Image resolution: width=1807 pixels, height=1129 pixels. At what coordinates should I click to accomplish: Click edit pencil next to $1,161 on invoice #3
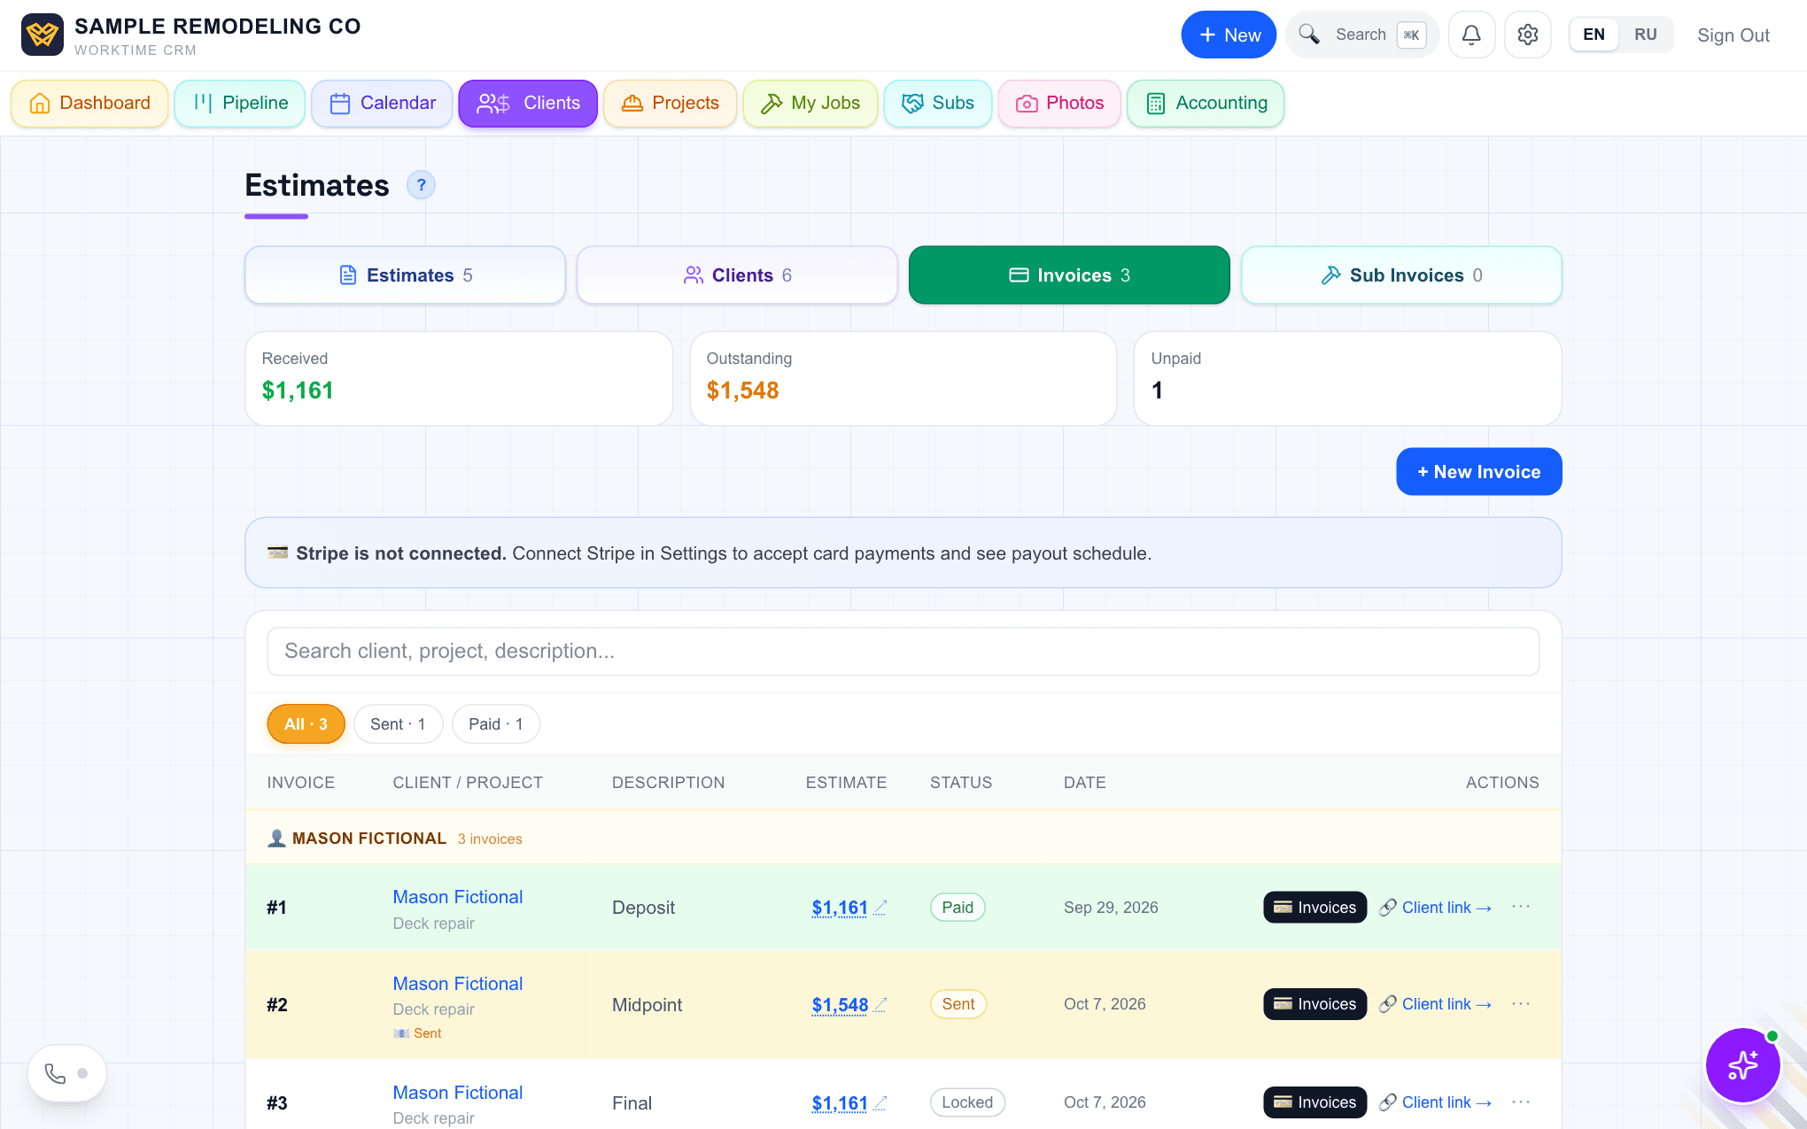[x=880, y=1103]
